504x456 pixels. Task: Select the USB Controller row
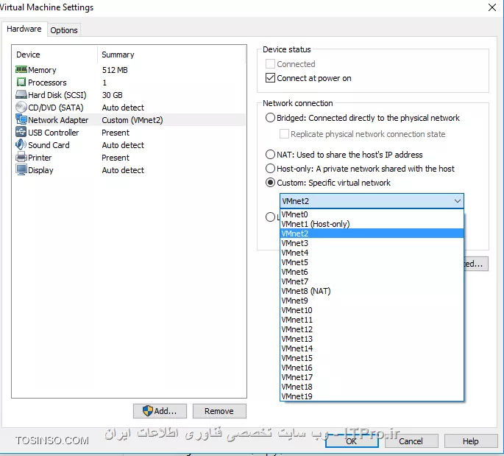click(129, 133)
